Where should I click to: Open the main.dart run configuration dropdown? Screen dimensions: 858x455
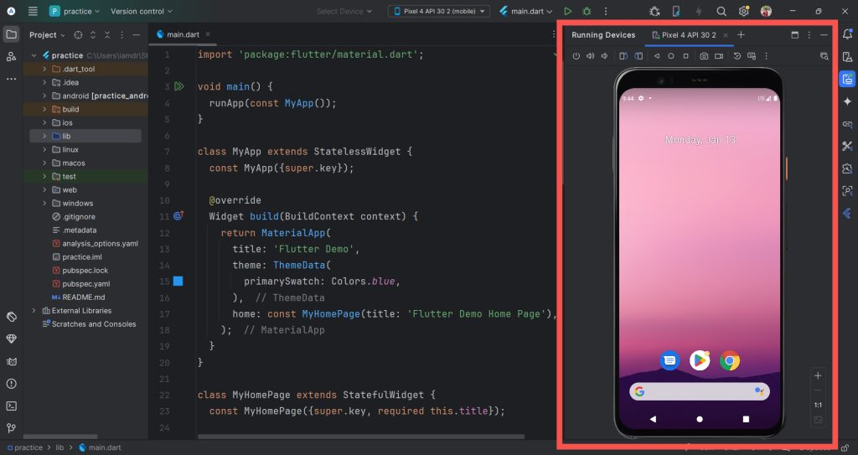(526, 11)
